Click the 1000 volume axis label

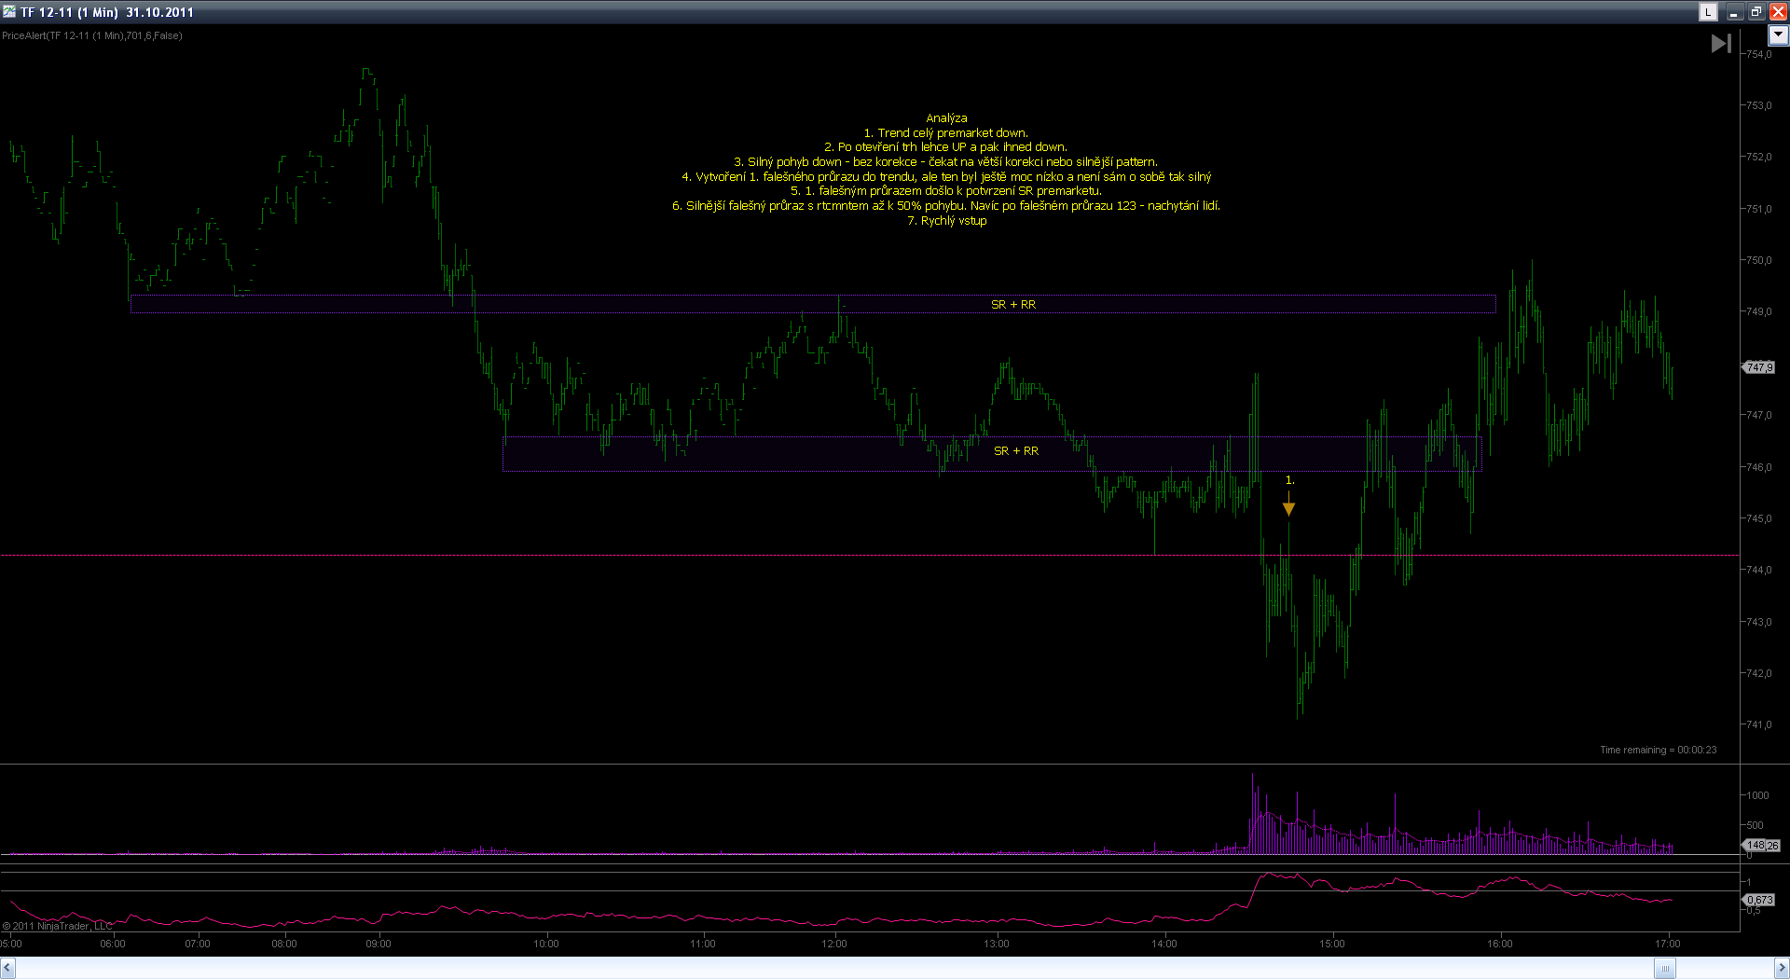(x=1758, y=795)
